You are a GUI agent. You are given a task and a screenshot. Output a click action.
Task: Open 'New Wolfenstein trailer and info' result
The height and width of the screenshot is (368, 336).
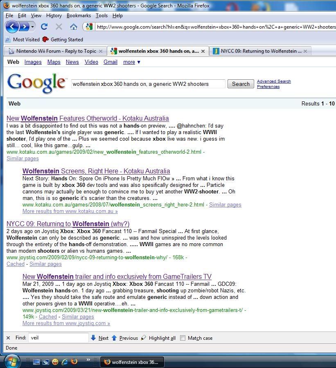pyautogui.click(x=117, y=276)
